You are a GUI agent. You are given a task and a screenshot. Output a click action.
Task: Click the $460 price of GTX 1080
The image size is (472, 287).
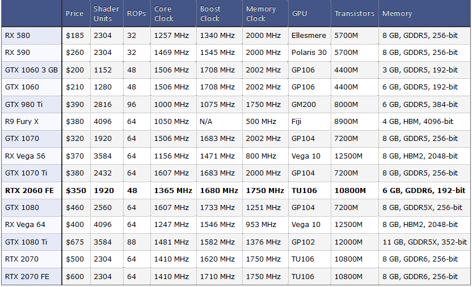click(75, 207)
